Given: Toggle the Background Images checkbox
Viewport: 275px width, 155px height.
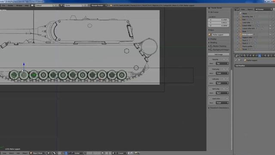Looking at the screenshot, I should (x=211, y=50).
